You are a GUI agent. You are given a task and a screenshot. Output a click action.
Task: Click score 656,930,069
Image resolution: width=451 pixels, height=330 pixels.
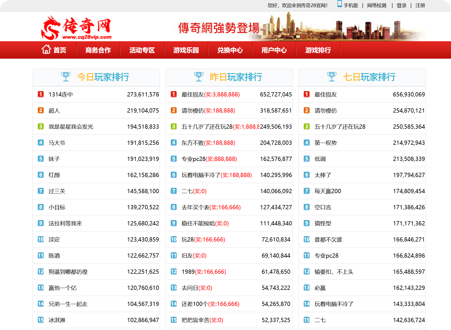click(409, 94)
